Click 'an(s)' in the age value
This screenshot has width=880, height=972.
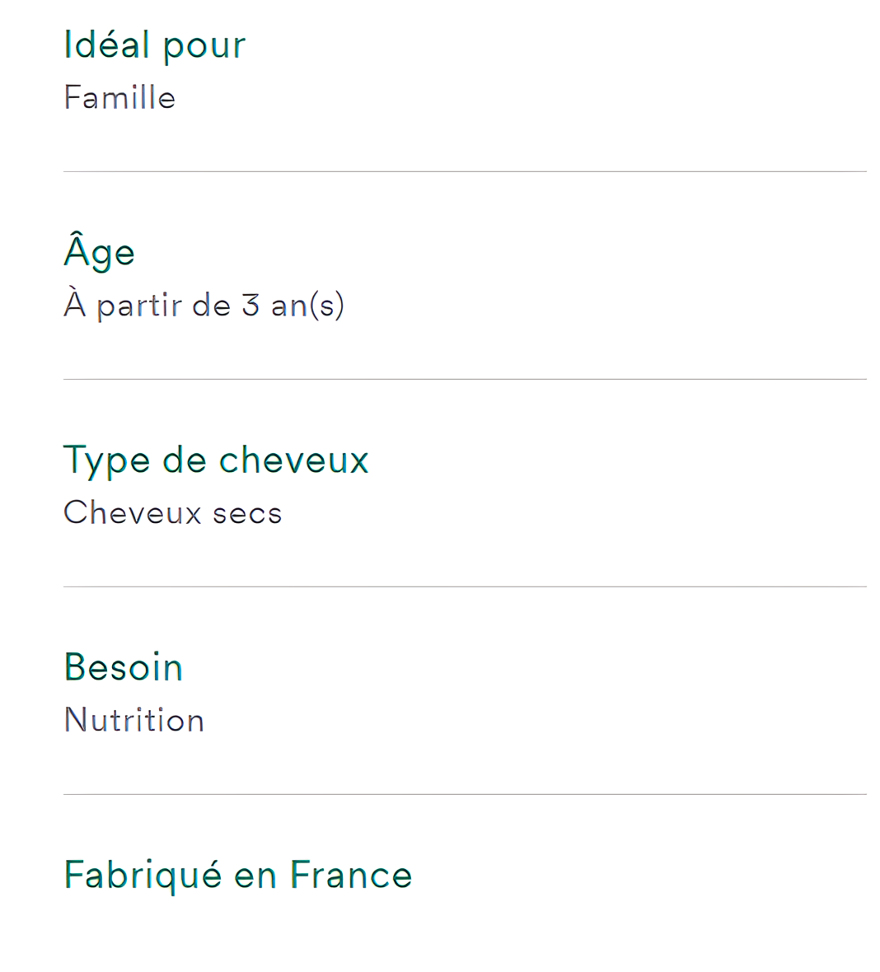307,306
